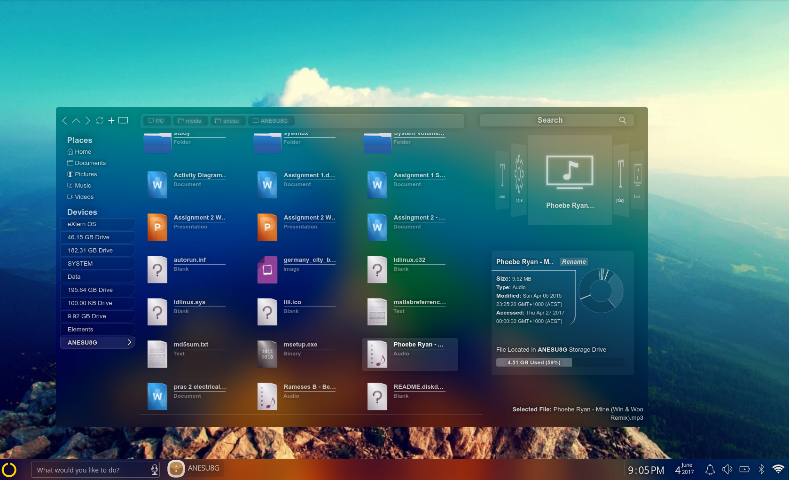
Task: Go forward with the right arrow icon
Action: click(x=87, y=121)
